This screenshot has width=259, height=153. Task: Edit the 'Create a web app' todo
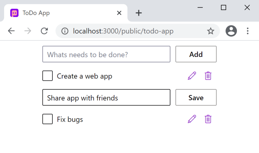192,76
